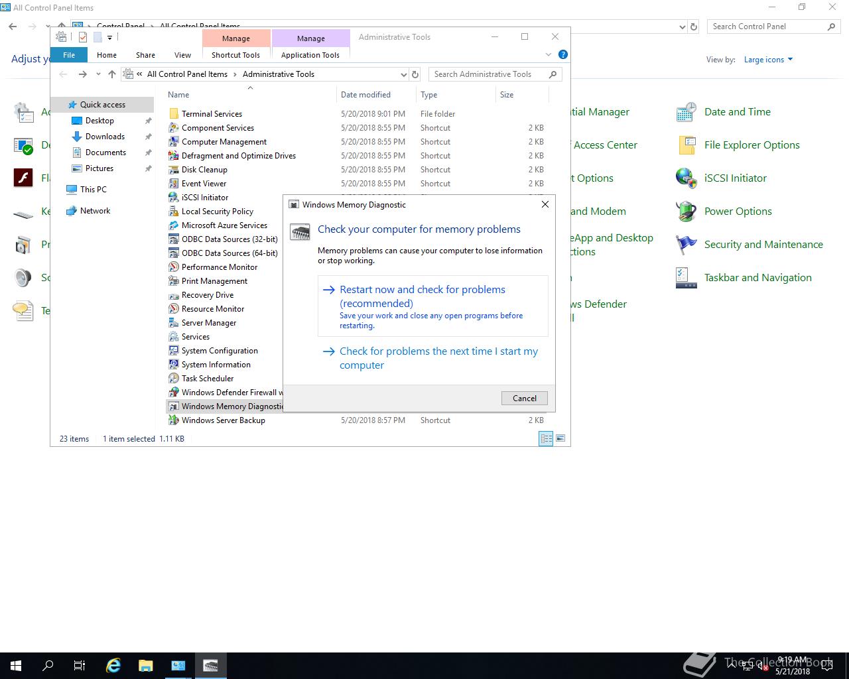Select the Print Management icon
849x679 pixels.
(174, 281)
